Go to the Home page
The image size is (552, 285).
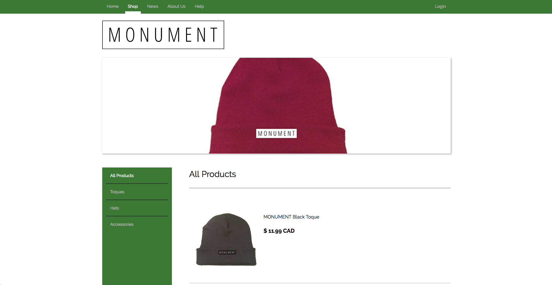point(112,6)
